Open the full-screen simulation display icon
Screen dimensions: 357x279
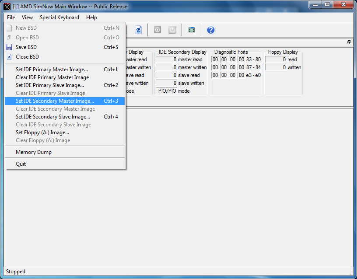pyautogui.click(x=192, y=30)
